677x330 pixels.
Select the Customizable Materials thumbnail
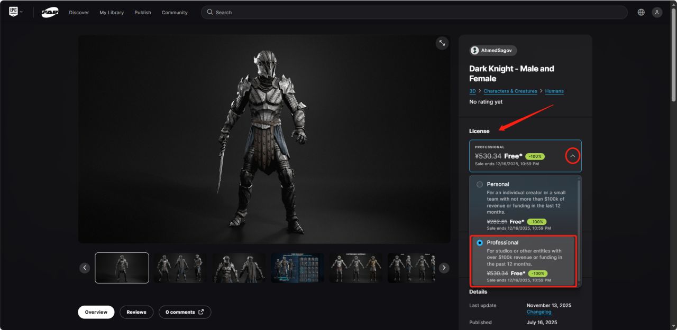[356, 268]
